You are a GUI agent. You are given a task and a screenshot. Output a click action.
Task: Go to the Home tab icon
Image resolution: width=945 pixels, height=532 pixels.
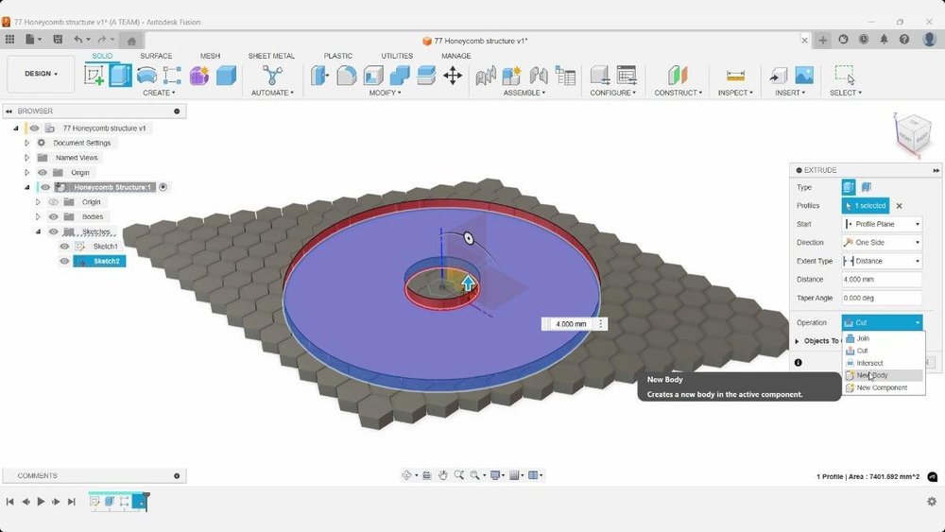pos(131,41)
